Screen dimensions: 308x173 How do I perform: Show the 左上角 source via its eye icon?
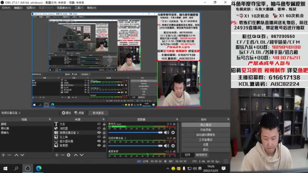tap(99, 137)
